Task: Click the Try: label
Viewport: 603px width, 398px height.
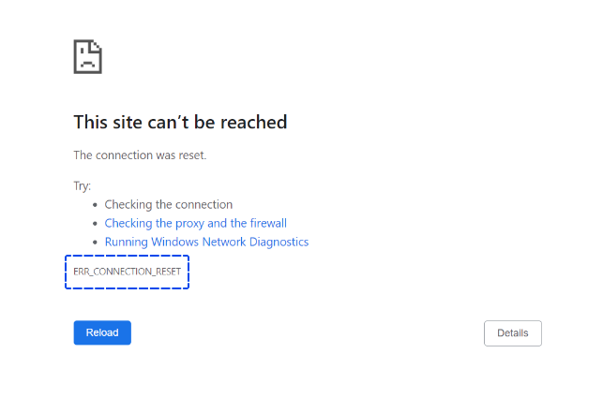Action: pos(83,186)
